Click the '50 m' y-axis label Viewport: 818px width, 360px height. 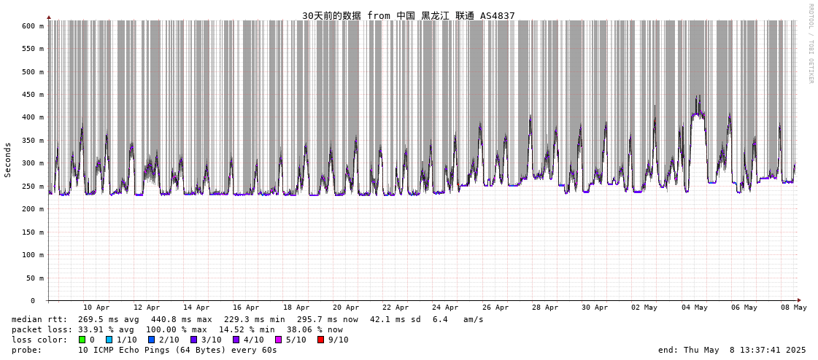pyautogui.click(x=34, y=278)
